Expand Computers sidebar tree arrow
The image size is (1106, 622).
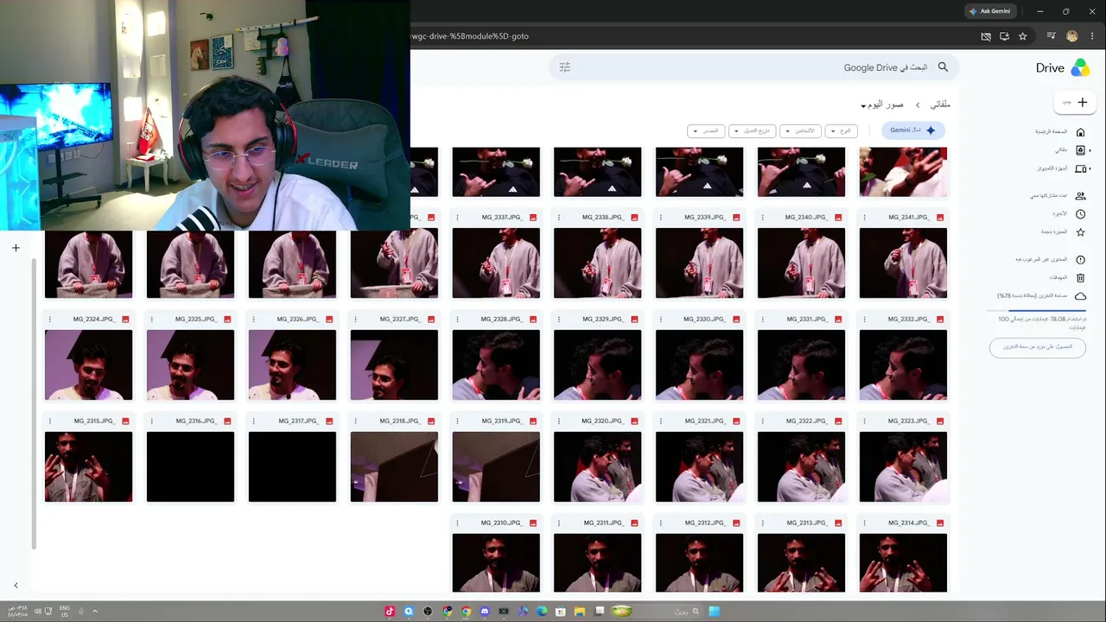click(x=1090, y=169)
